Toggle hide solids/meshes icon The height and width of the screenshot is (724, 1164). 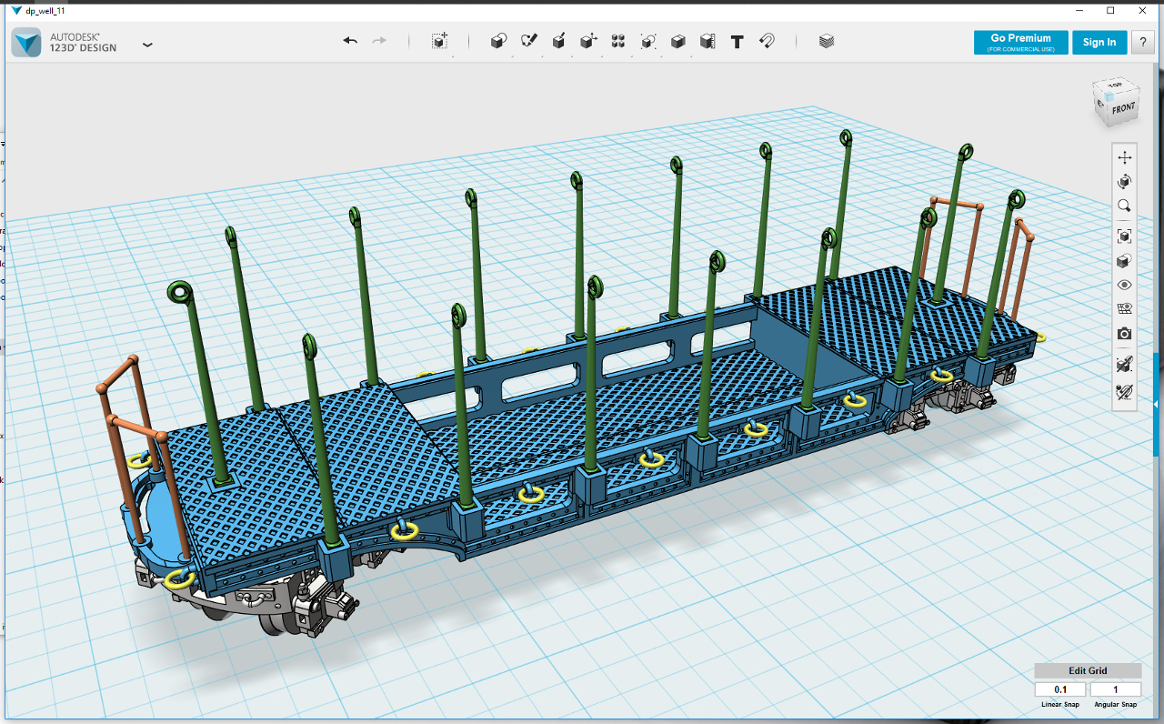[x=1125, y=364]
